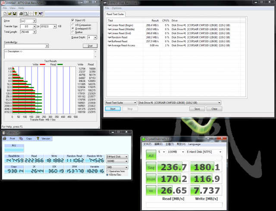This screenshot has height=211, width=276.
Task: Open the 100MB test size dropdown in CrystalDiskMark
Action: click(x=176, y=152)
